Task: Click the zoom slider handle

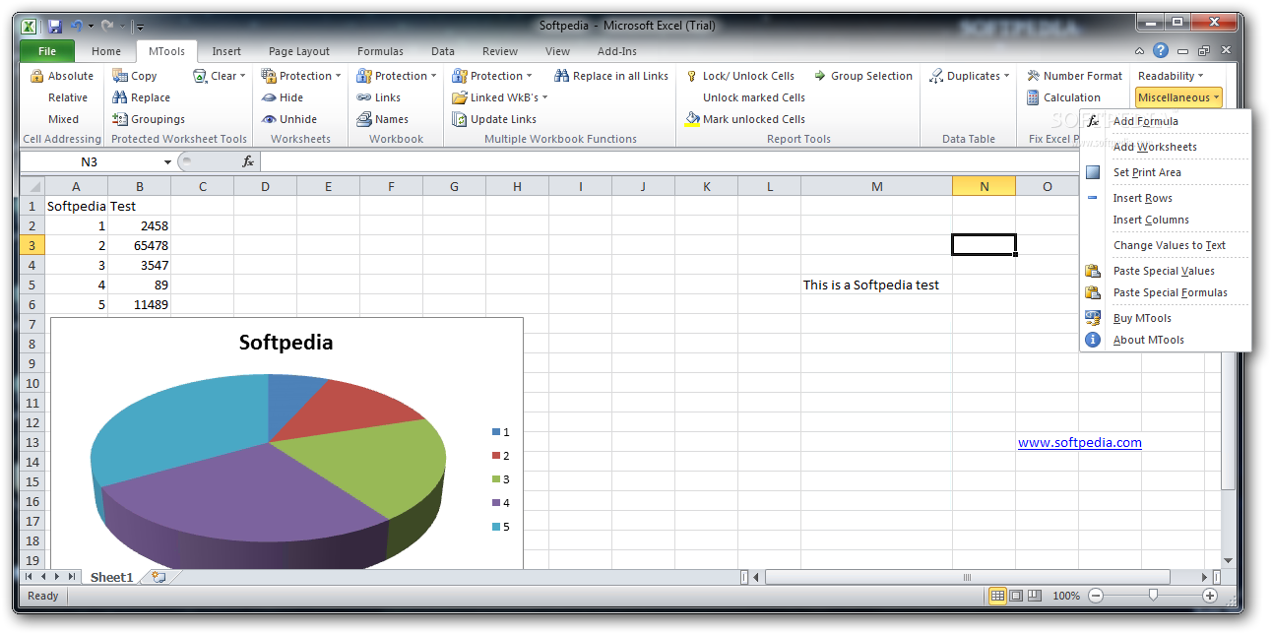Action: click(x=1153, y=596)
